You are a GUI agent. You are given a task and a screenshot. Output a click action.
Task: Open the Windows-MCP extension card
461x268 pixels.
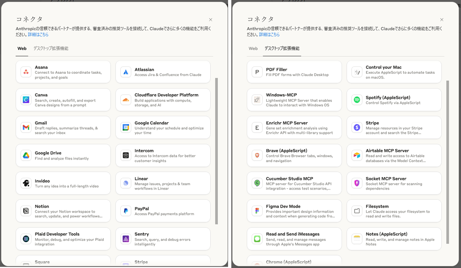(294, 100)
